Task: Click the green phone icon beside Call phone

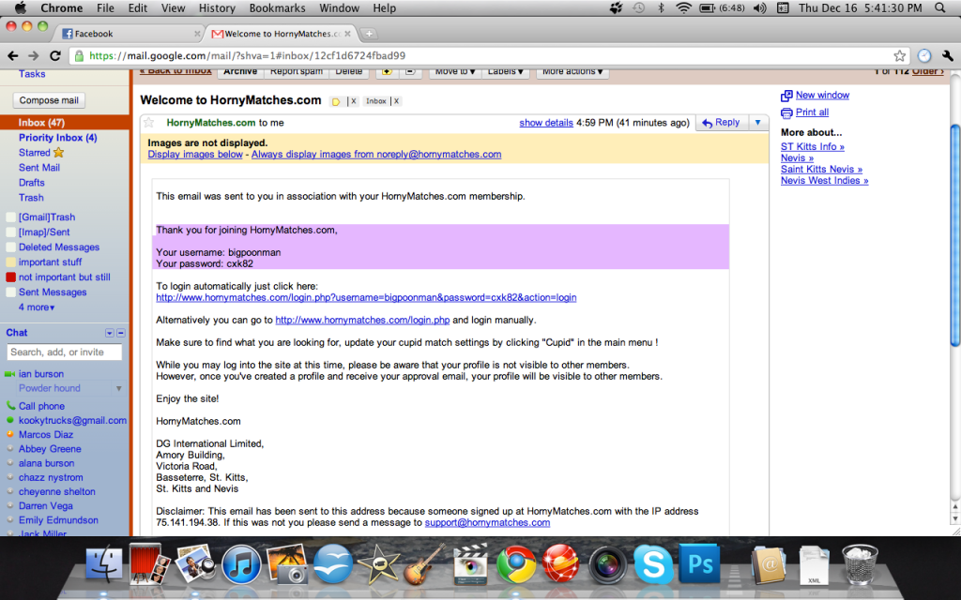Action: (10, 405)
